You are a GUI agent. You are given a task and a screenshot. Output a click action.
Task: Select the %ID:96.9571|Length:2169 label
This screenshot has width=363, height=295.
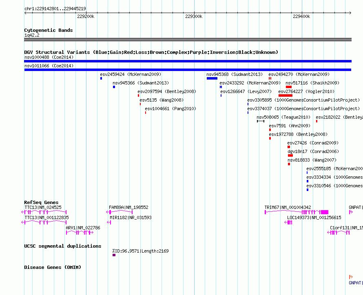click(141, 251)
